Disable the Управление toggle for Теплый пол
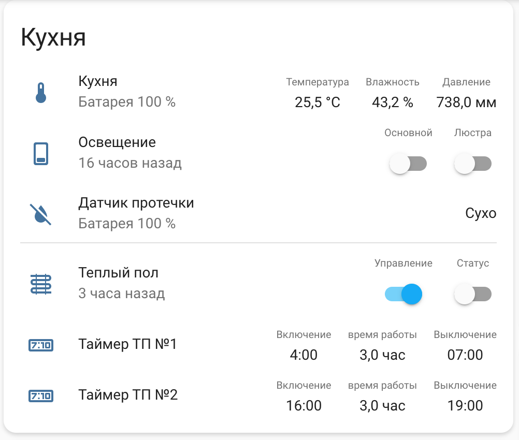This screenshot has height=440, width=519. point(403,294)
